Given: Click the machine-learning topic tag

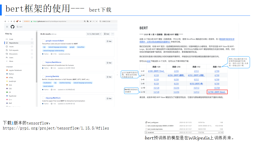Looking at the screenshot, I should point(65,83).
